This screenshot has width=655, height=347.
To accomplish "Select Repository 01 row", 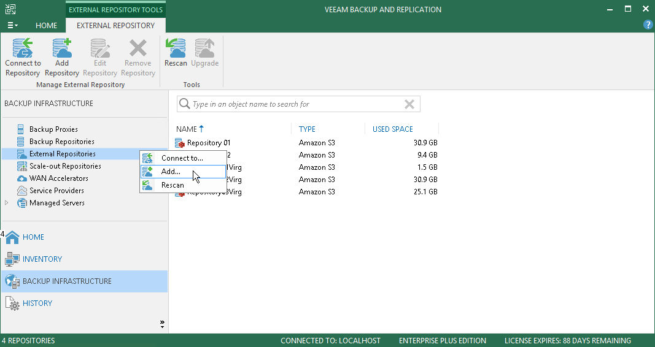I will [x=306, y=143].
